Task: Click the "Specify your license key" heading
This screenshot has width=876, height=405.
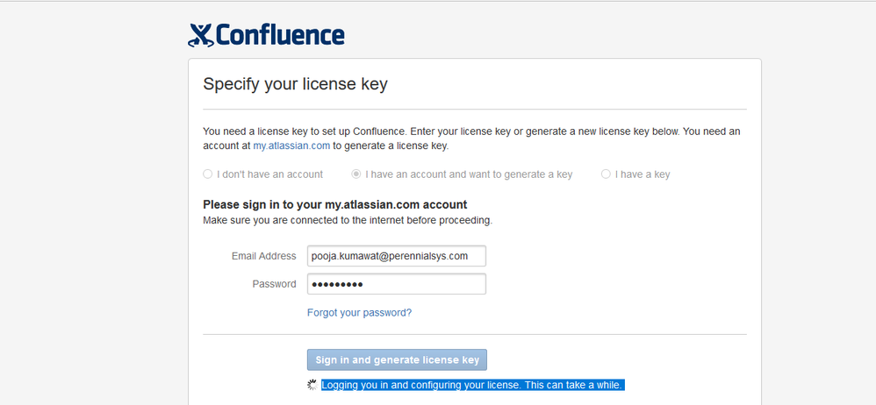Action: pos(296,84)
